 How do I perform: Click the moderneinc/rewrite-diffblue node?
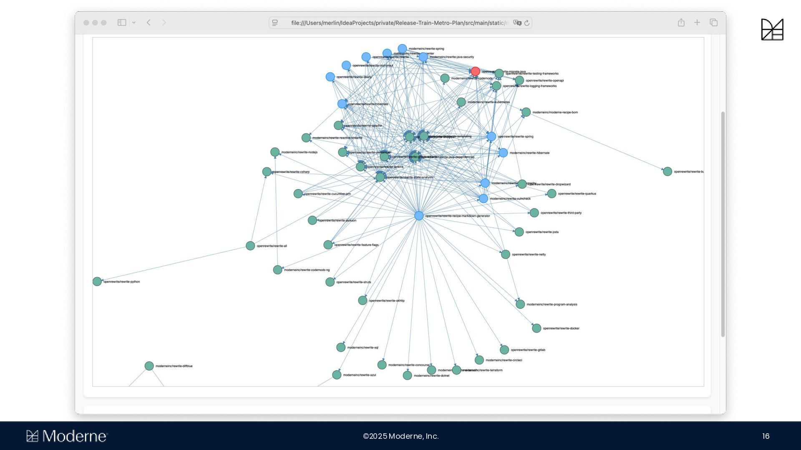149,366
